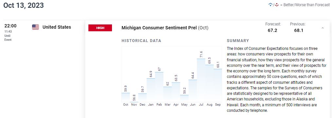Click the SUMMARY section heading

(238, 41)
